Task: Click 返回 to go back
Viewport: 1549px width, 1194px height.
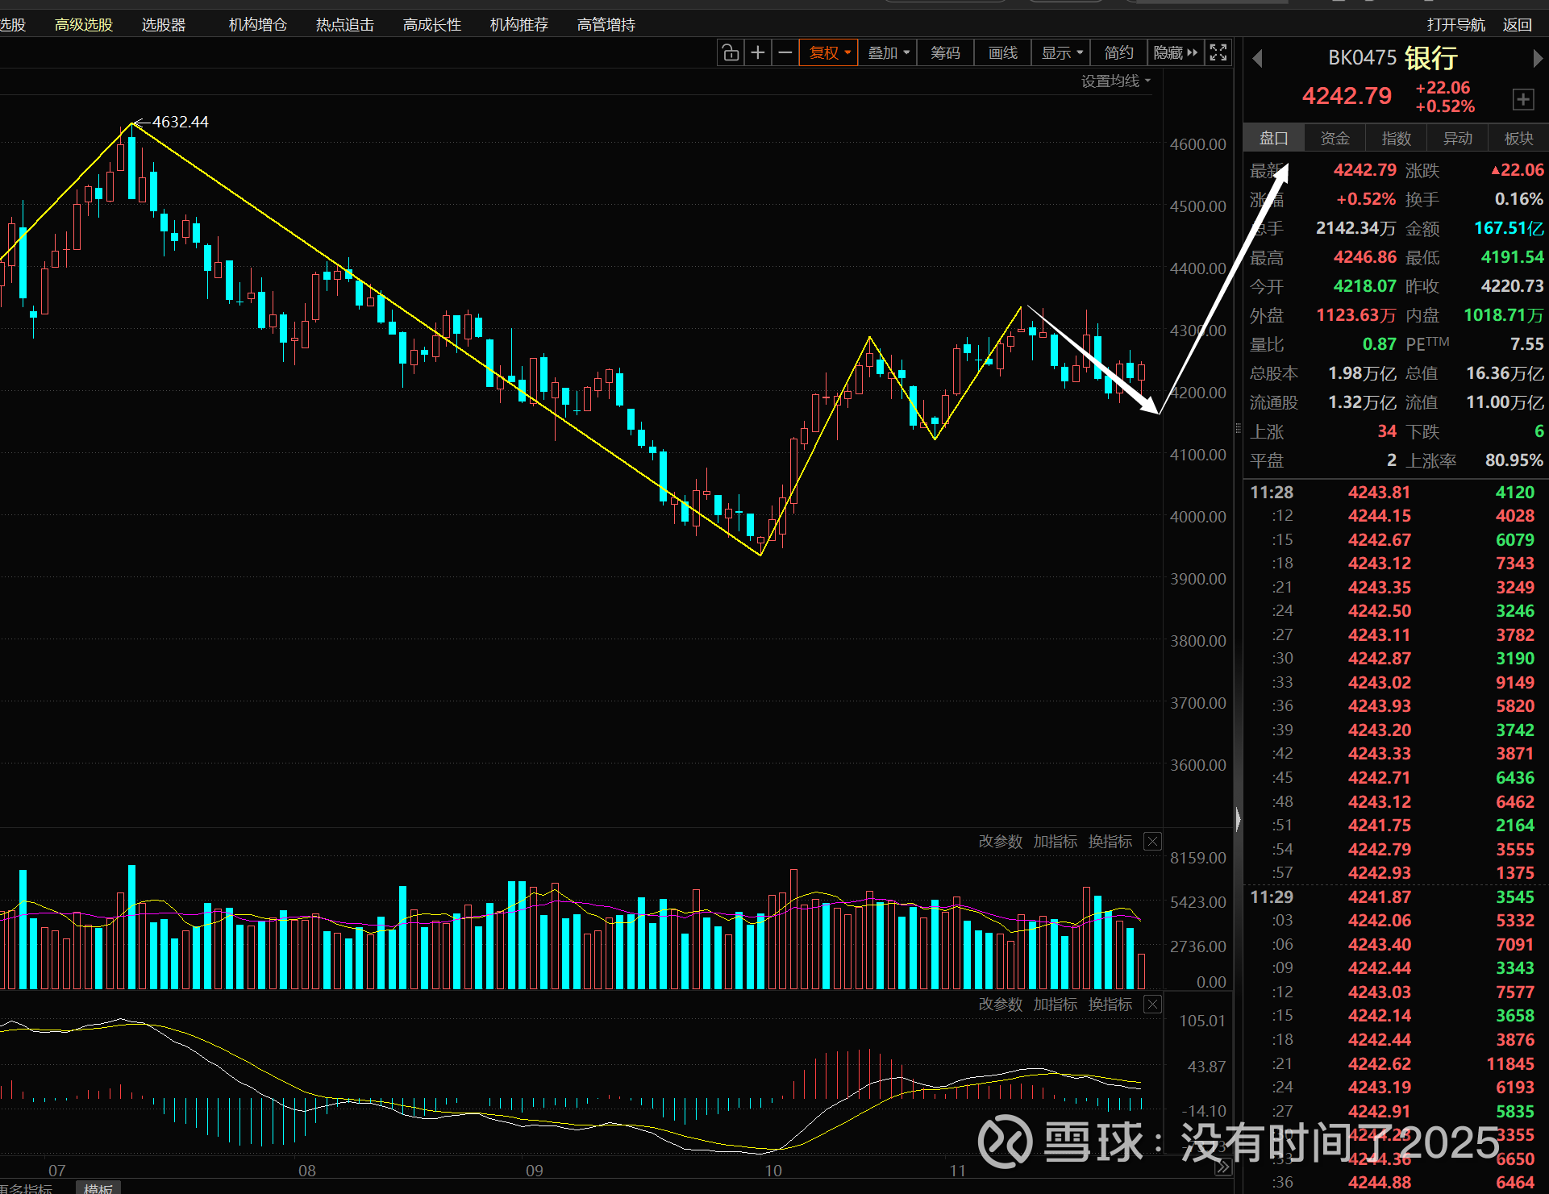Action: (x=1517, y=25)
